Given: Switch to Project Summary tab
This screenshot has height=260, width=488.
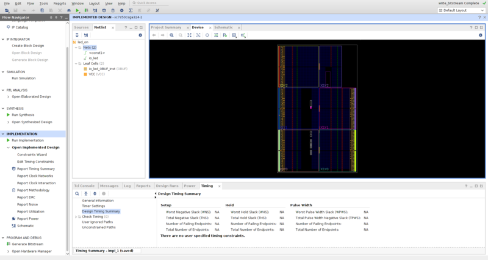Looking at the screenshot, I should (166, 27).
